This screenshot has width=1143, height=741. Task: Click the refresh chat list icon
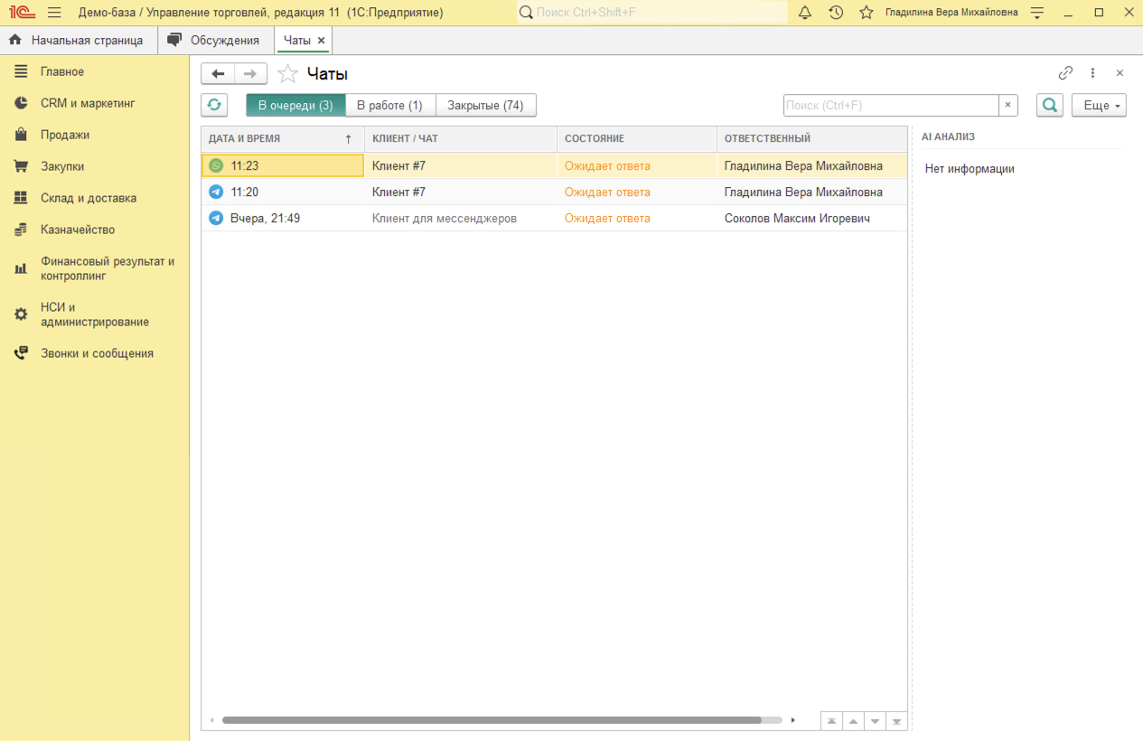pos(214,105)
